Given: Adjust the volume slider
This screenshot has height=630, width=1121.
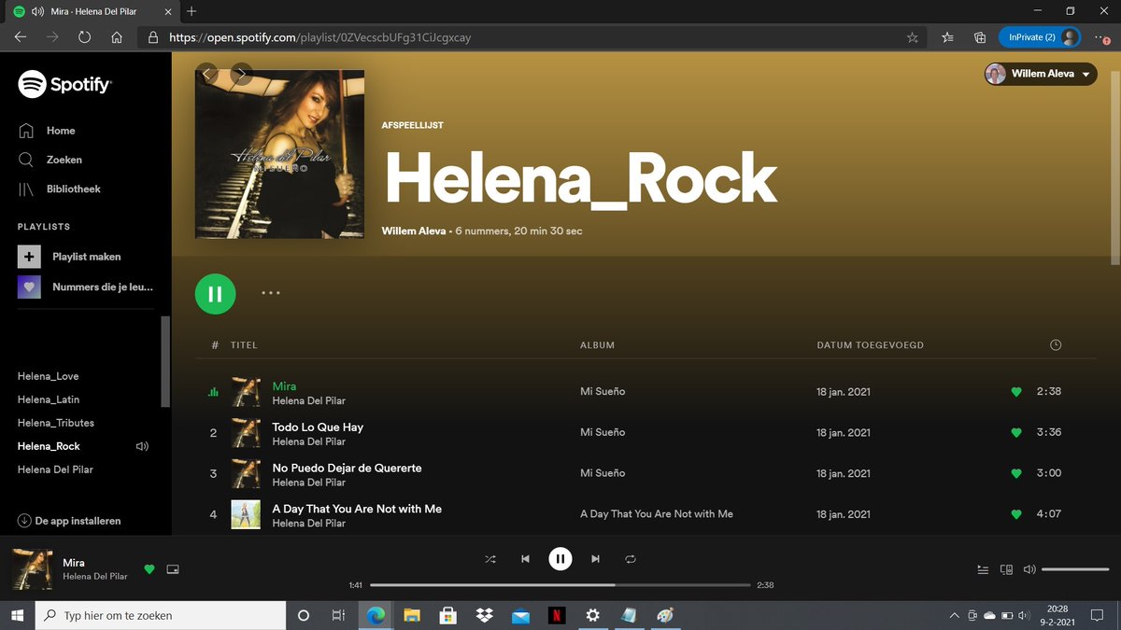Looking at the screenshot, I should click(1075, 569).
